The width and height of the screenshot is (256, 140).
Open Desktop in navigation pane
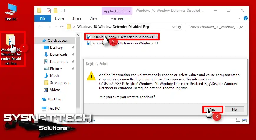(56, 48)
